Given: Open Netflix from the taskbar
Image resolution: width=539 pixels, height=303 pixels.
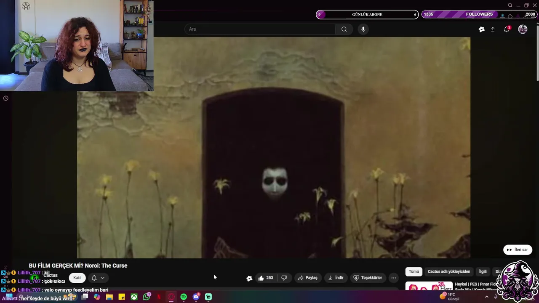Looking at the screenshot, I should click(159, 297).
